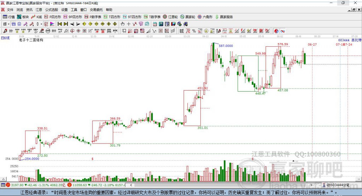This screenshot has height=196, width=362.
Task: Open the T四方形 tool
Action: click(112, 17)
